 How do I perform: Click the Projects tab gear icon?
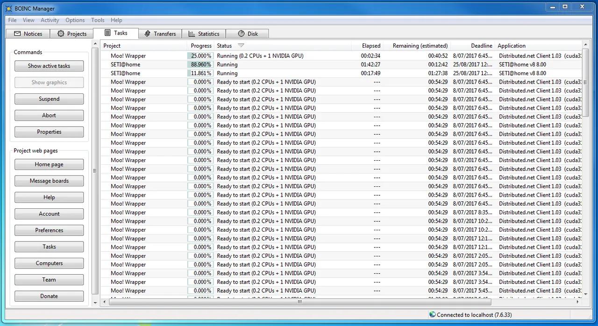61,34
